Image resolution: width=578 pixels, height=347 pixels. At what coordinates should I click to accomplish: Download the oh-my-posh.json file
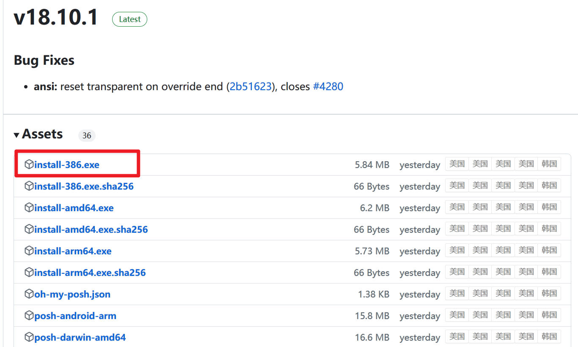click(x=72, y=294)
